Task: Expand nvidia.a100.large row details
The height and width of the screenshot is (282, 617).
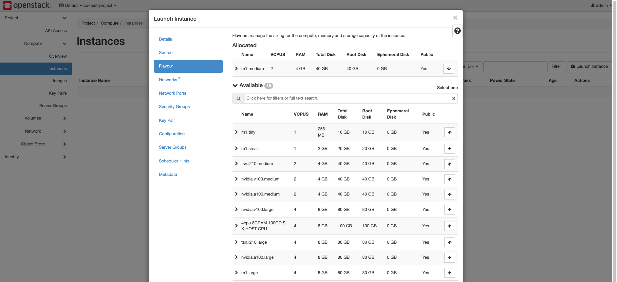Action: pyautogui.click(x=236, y=257)
